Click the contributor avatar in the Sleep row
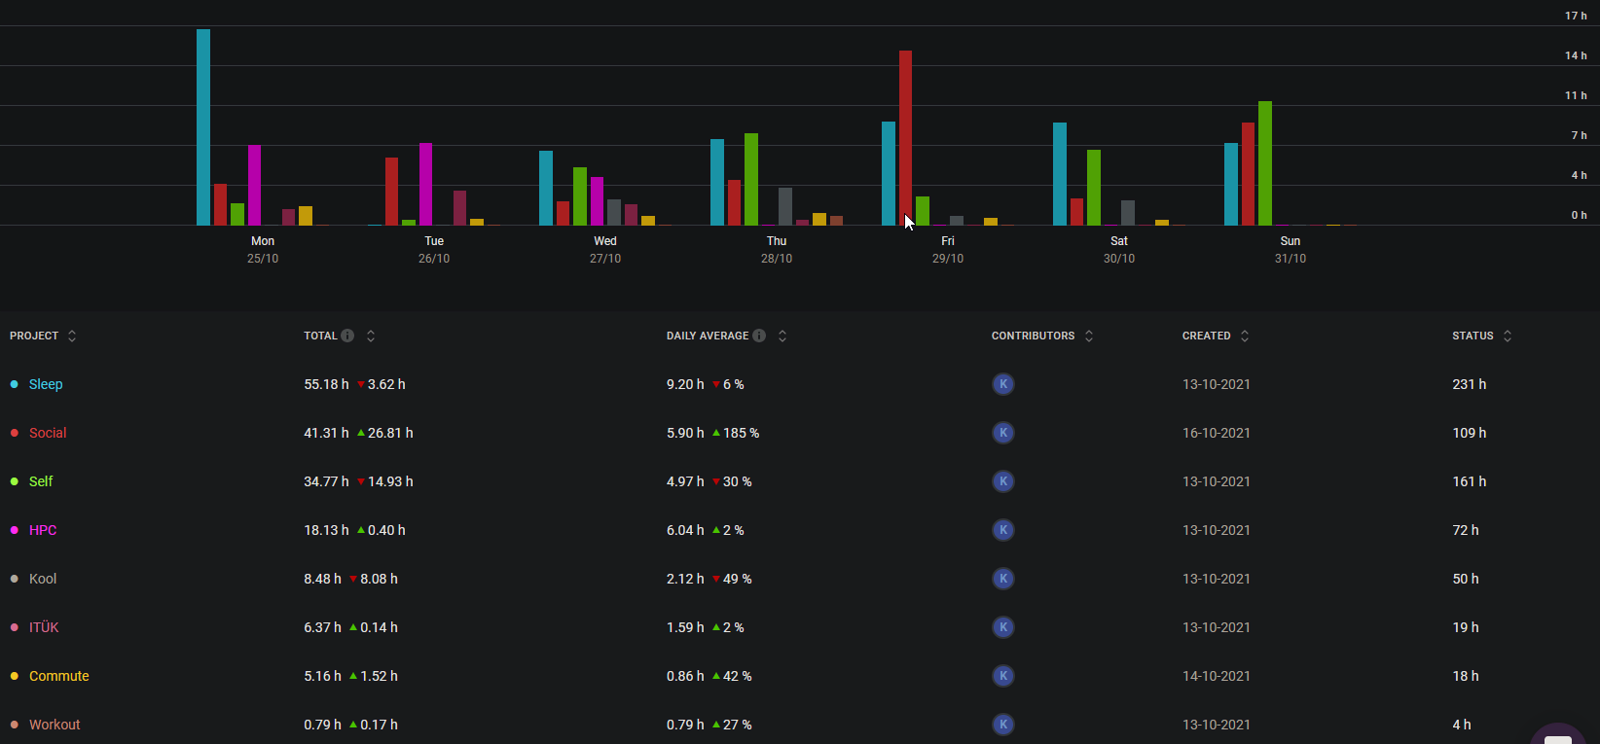 1003,384
